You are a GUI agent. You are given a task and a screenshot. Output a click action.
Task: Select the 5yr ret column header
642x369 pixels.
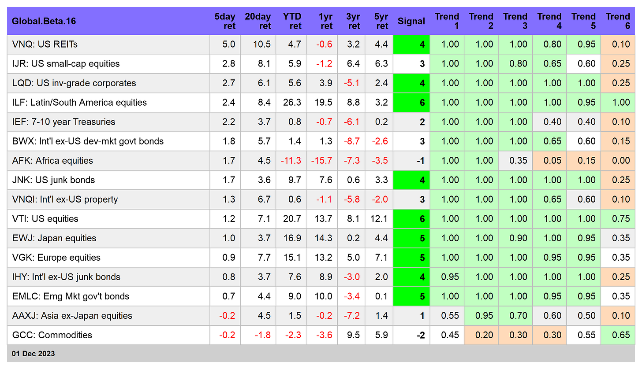[x=381, y=21]
